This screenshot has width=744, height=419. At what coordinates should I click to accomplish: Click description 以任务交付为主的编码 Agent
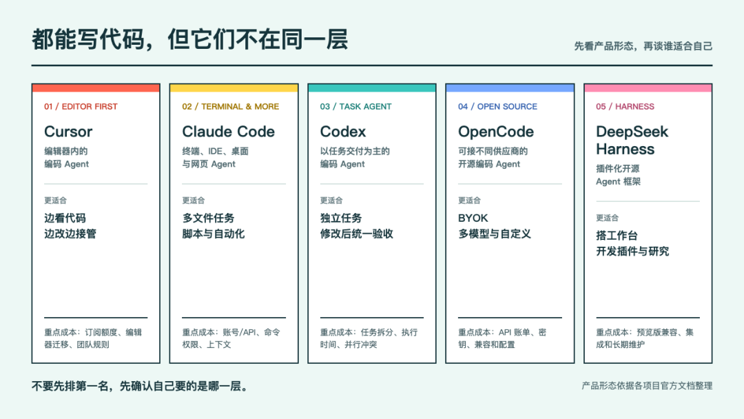355,158
